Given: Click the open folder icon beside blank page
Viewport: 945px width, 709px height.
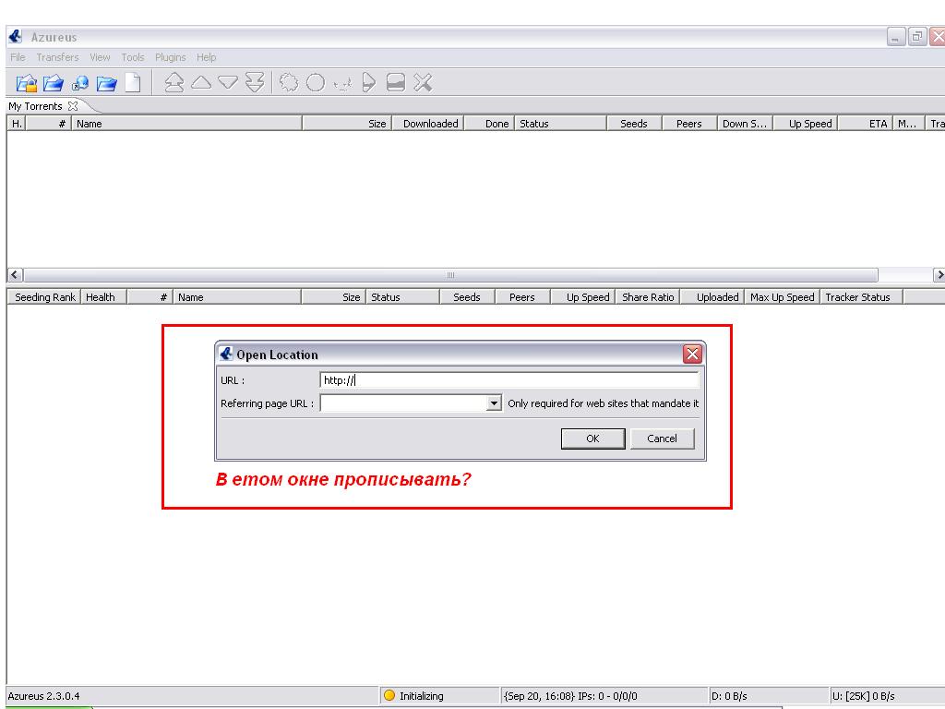Looking at the screenshot, I should pyautogui.click(x=107, y=82).
